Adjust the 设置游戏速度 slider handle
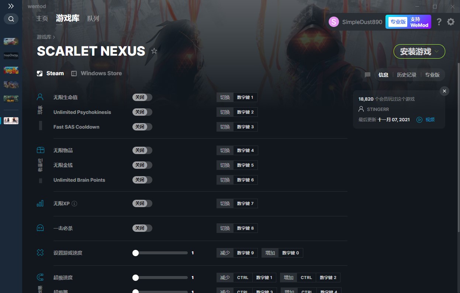Image resolution: width=460 pixels, height=293 pixels. (136, 253)
